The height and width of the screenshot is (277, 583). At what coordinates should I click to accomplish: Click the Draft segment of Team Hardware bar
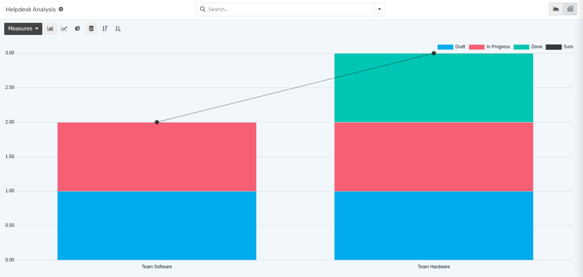[x=434, y=225]
